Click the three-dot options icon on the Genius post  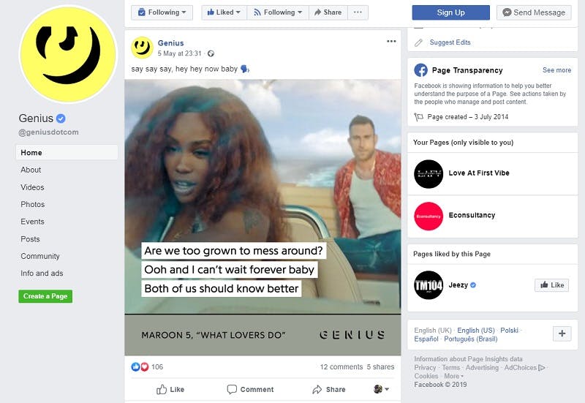coord(391,42)
